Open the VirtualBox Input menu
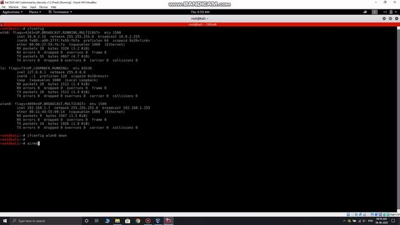The width and height of the screenshot is (400, 225). tap(33, 7)
